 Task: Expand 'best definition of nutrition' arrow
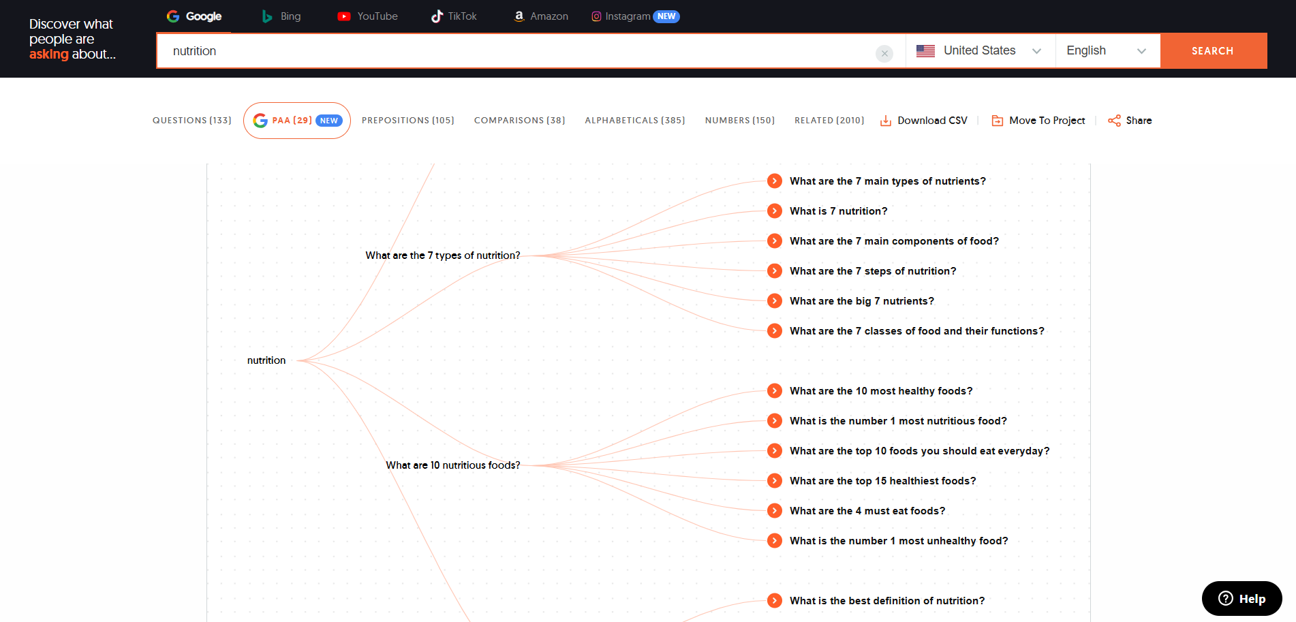pyautogui.click(x=775, y=601)
